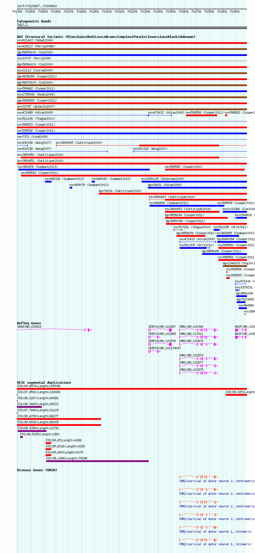This screenshot has height=553, width=255.
Task: Open gene SMA4|NR_029426
Action: (29, 327)
